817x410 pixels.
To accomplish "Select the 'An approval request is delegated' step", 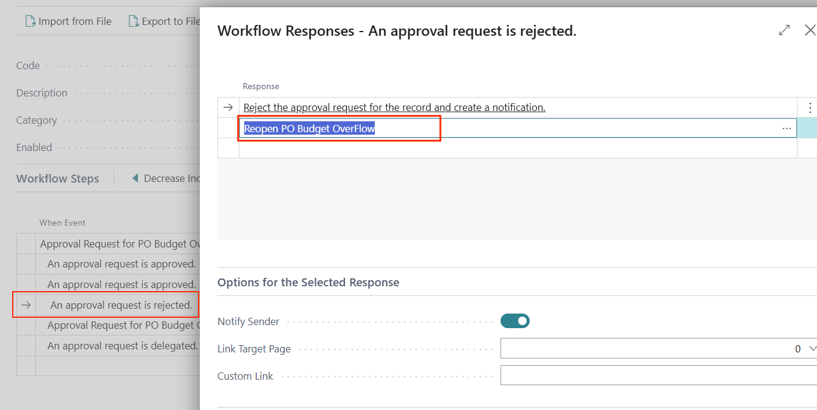I will [123, 346].
